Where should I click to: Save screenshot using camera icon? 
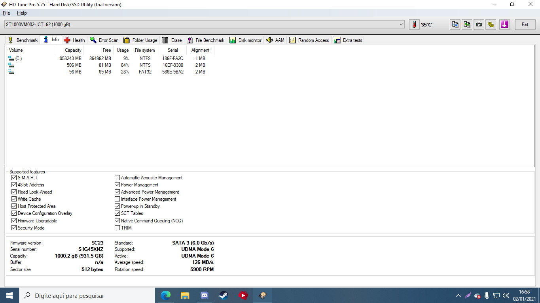[479, 24]
